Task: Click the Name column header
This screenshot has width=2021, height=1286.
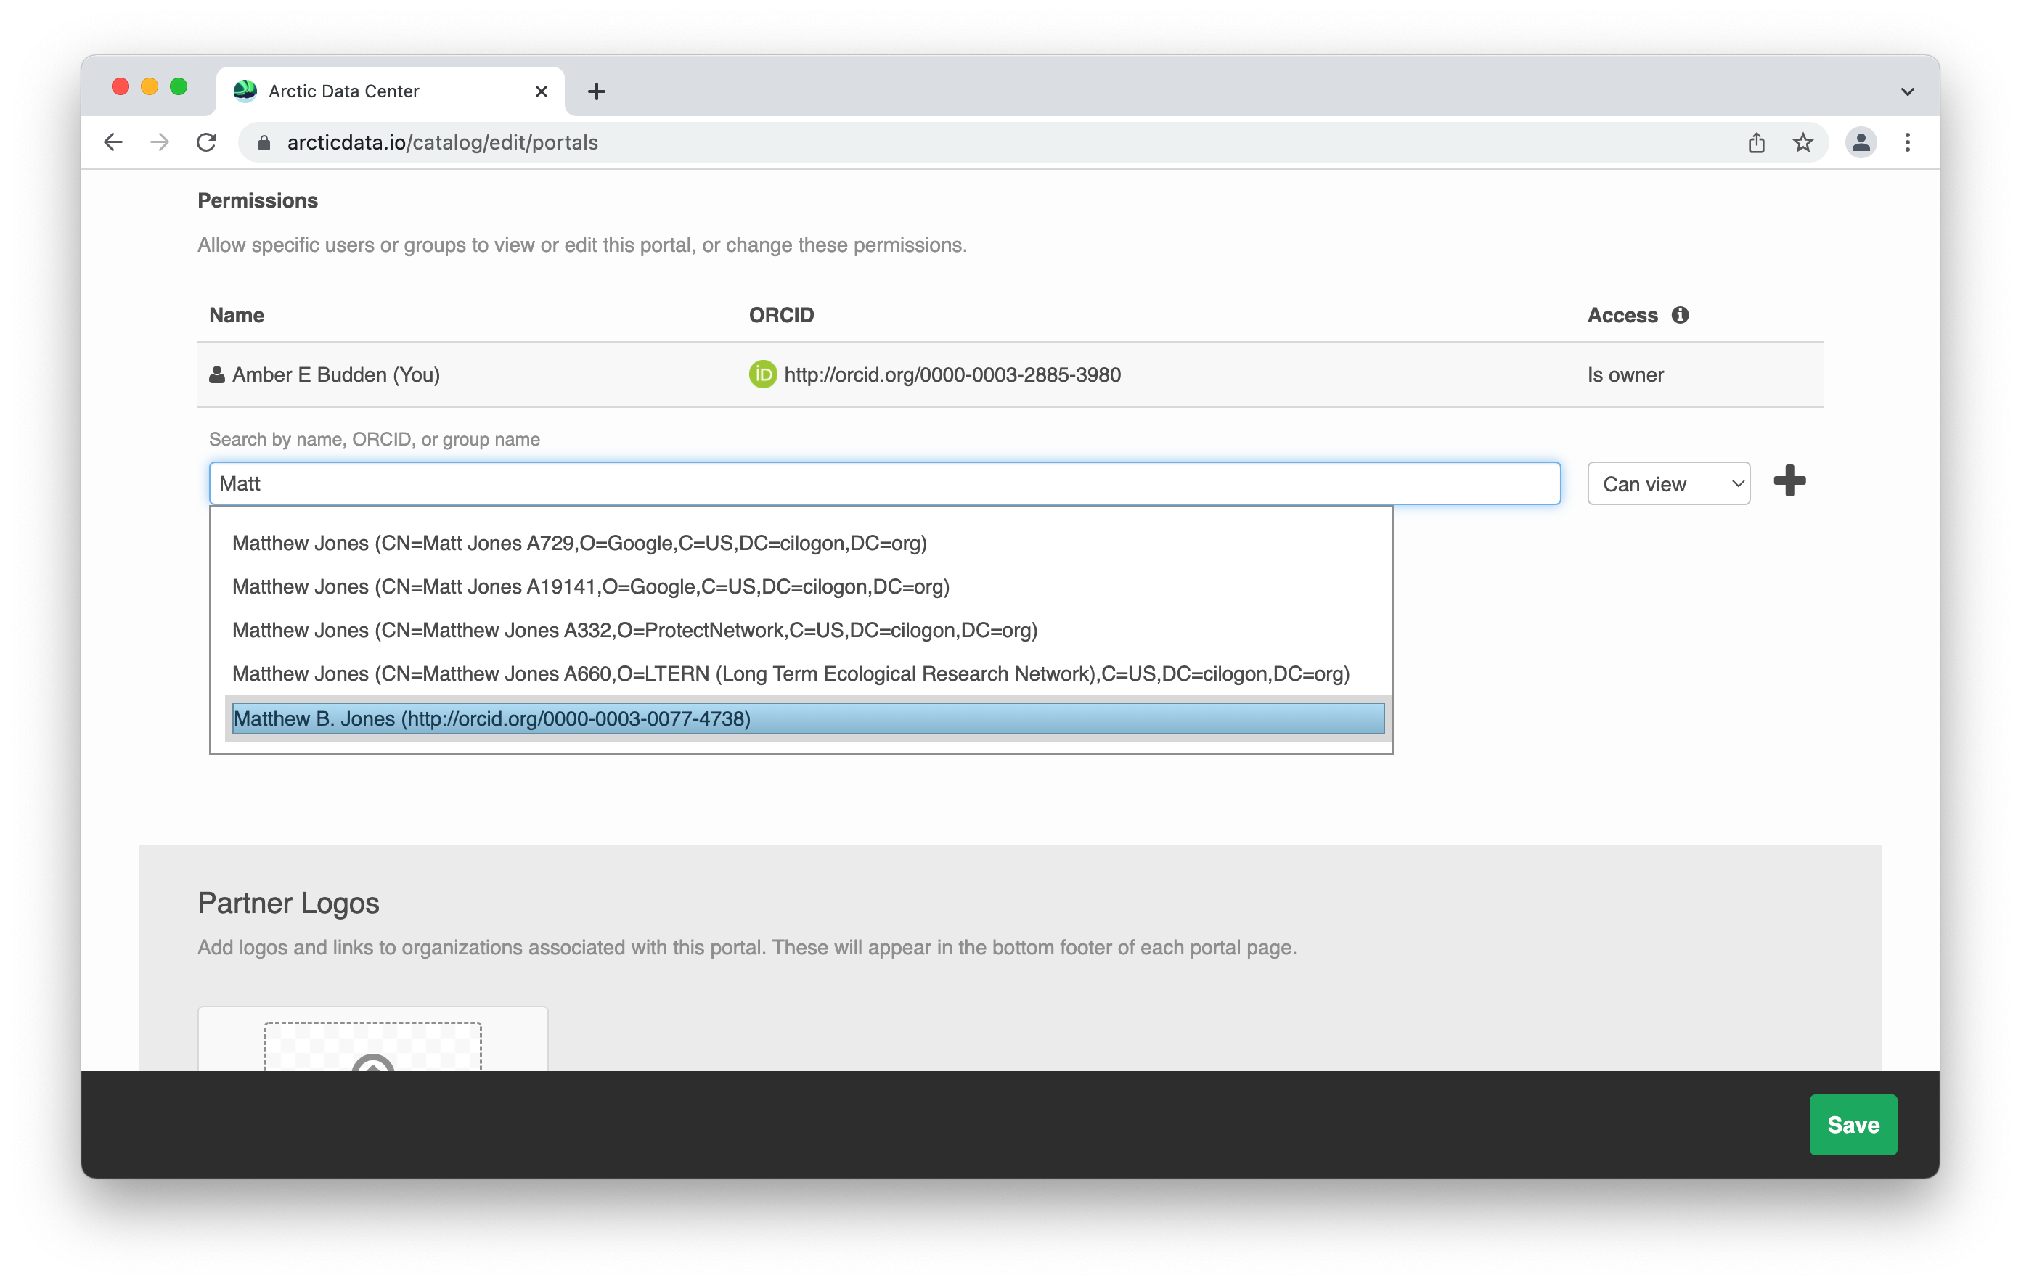Action: [x=237, y=316]
